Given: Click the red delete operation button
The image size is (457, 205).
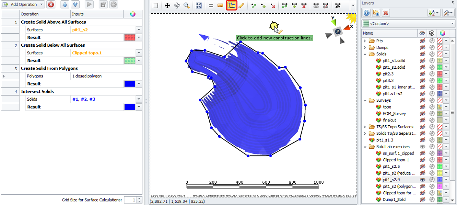Looking at the screenshot, I should [51, 5].
